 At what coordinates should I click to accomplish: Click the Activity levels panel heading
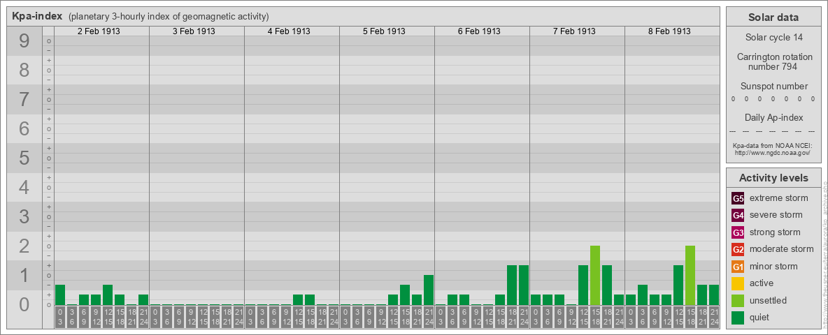(773, 178)
